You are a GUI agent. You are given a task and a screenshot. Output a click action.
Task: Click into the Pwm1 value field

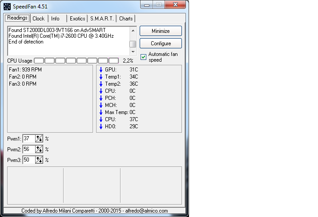(x=29, y=138)
